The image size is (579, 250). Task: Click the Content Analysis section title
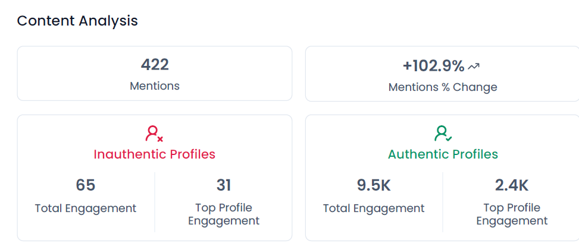77,21
